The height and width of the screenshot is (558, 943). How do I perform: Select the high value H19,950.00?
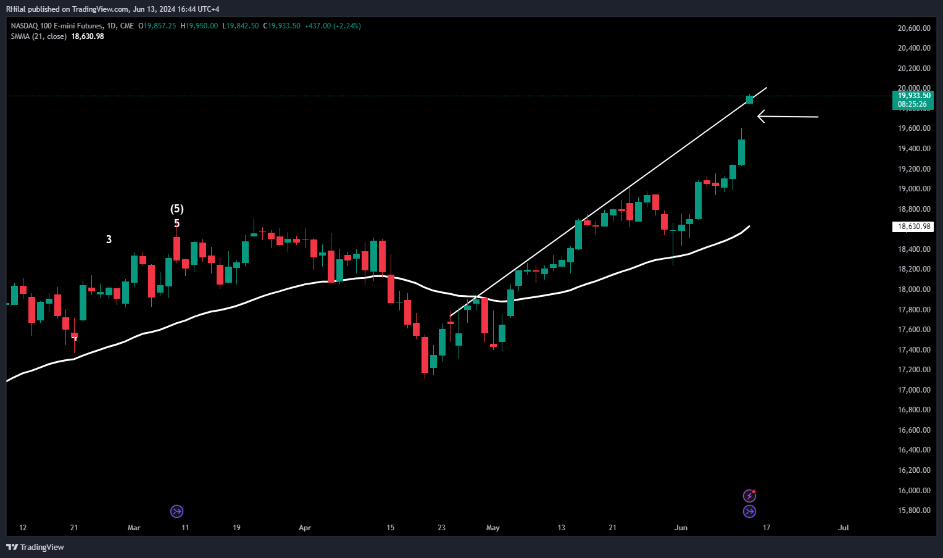pyautogui.click(x=199, y=26)
